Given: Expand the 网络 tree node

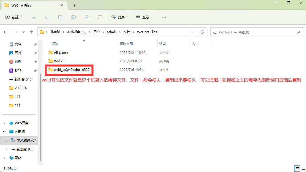Looking at the screenshot, I should click(4, 158).
